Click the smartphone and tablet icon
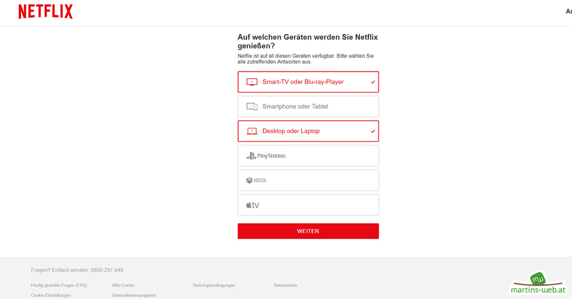 (252, 106)
